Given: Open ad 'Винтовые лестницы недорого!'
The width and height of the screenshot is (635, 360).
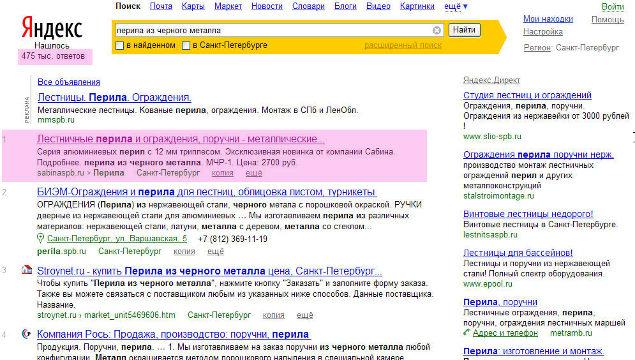Looking at the screenshot, I should click(528, 214).
